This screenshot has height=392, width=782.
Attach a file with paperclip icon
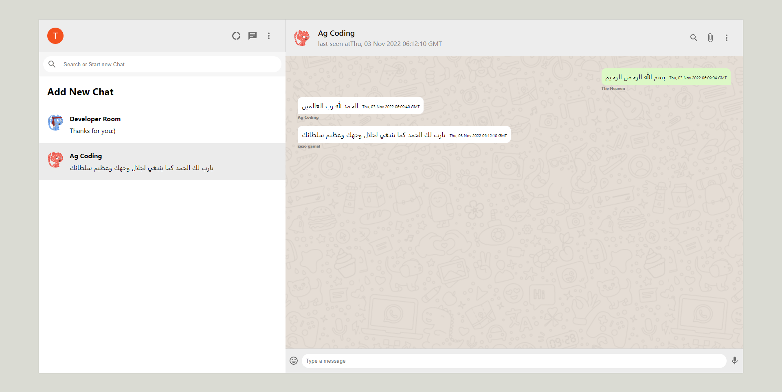[x=710, y=38]
